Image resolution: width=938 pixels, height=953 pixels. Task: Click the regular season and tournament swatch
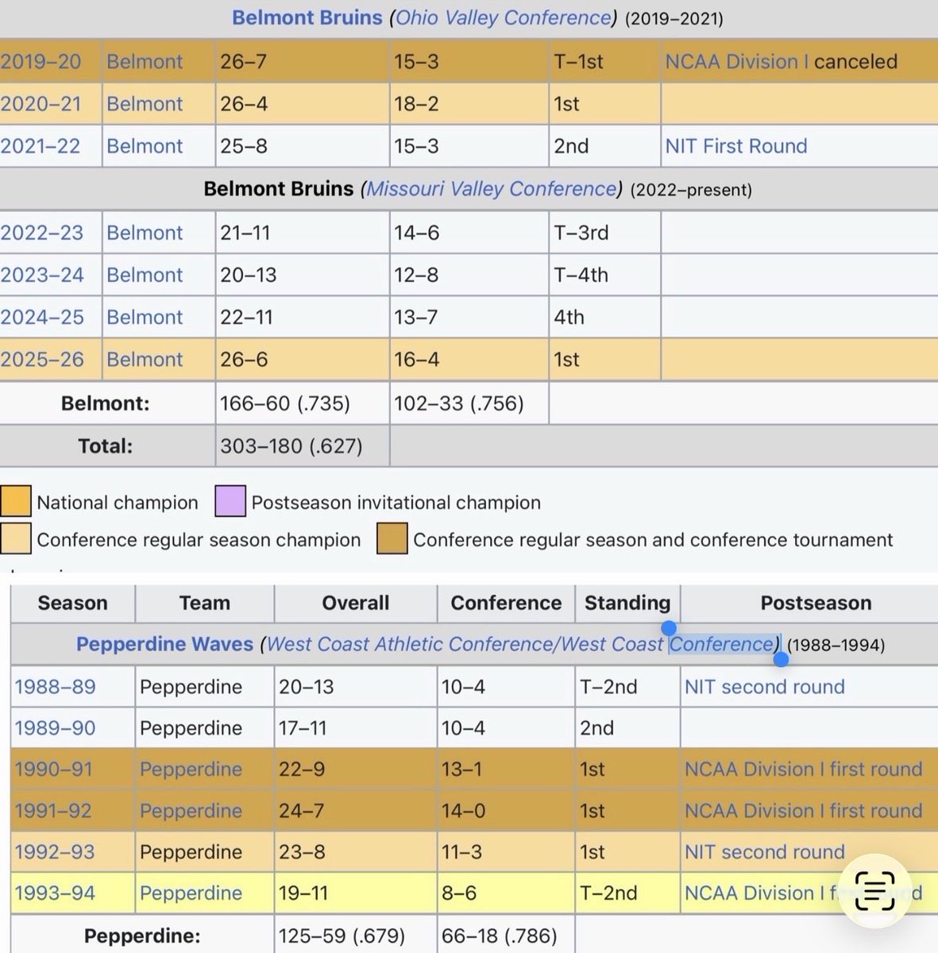pyautogui.click(x=392, y=538)
